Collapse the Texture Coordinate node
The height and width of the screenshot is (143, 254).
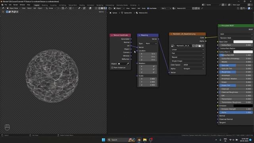pyautogui.click(x=112, y=35)
